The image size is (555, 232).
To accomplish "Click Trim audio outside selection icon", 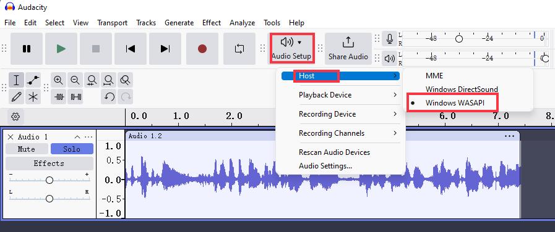I will click(x=58, y=97).
